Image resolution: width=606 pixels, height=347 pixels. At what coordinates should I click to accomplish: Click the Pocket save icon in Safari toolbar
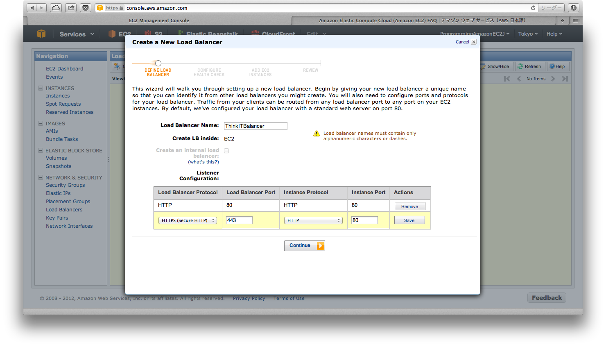[85, 8]
